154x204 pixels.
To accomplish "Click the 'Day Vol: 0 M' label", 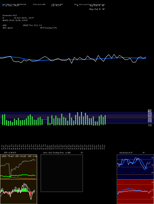I will [x=97, y=9].
